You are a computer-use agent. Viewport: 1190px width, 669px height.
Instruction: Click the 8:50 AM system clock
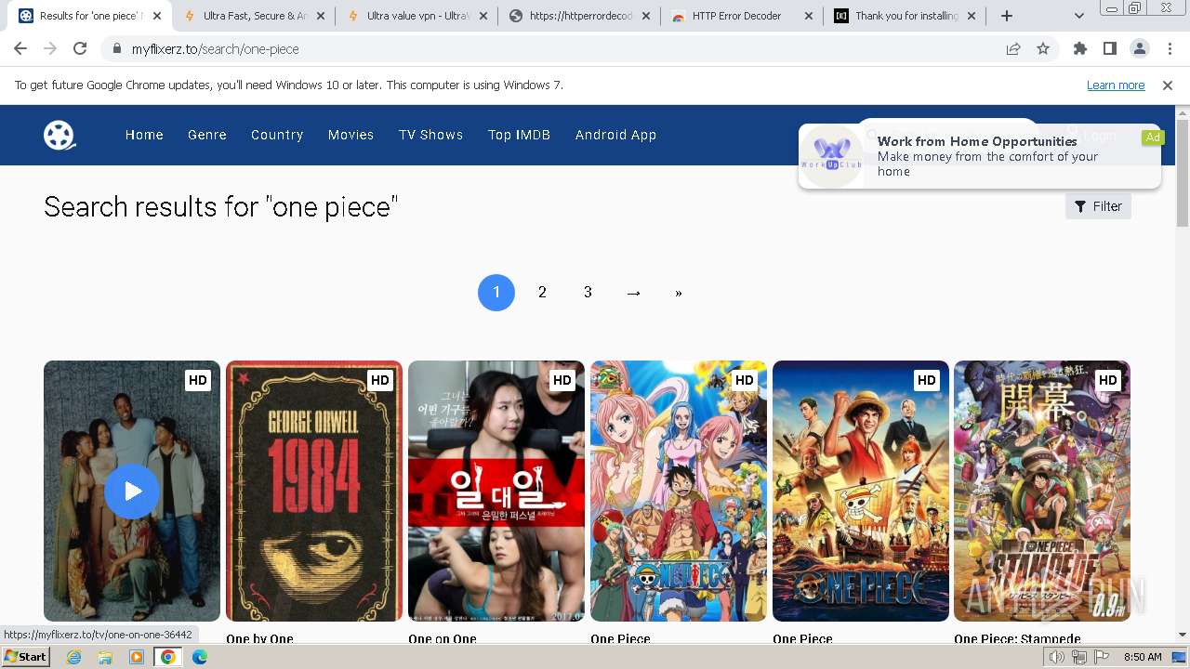tap(1143, 657)
